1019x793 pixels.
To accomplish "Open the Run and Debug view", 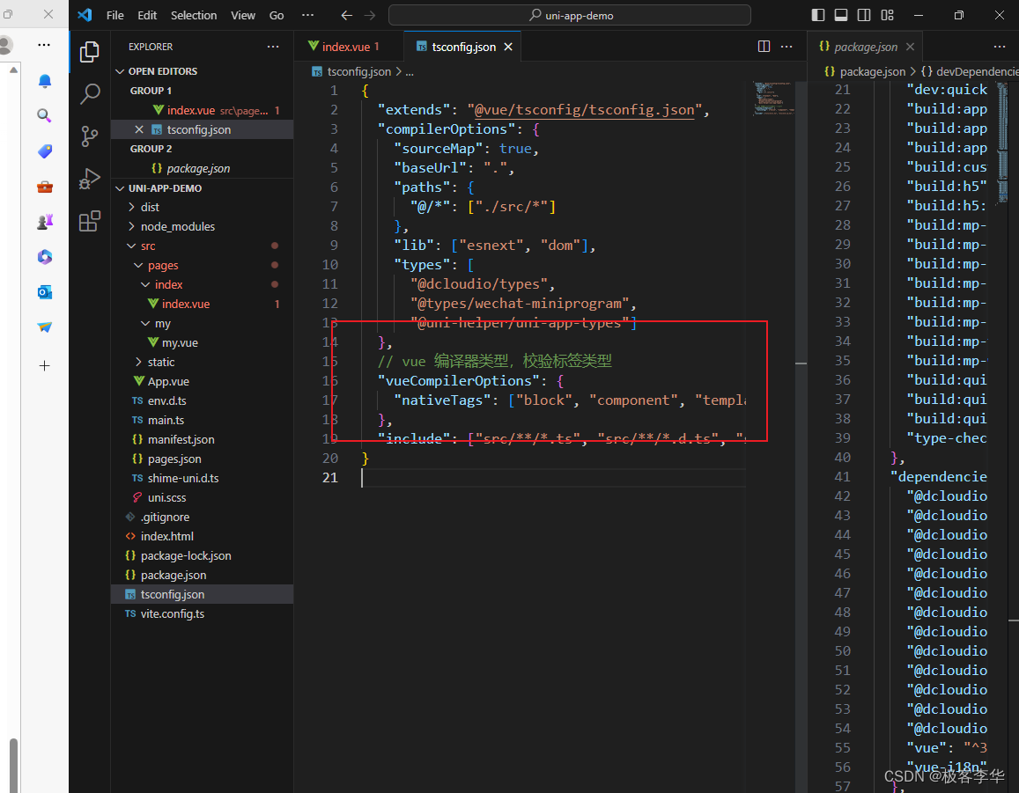I will (89, 179).
